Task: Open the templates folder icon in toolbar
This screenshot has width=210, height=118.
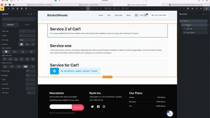Action: [192, 9]
